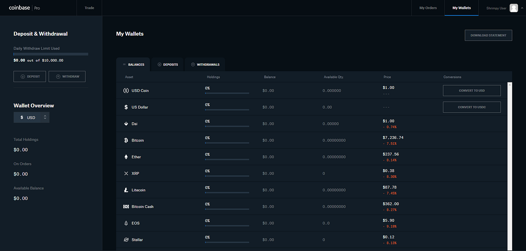Click the Price column header

pos(387,77)
